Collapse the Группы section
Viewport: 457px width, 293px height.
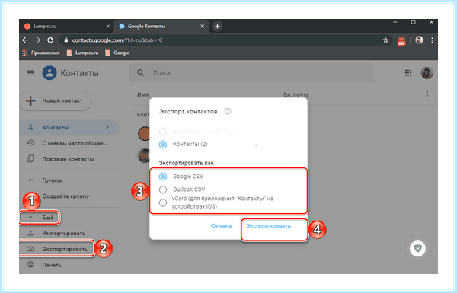point(30,180)
